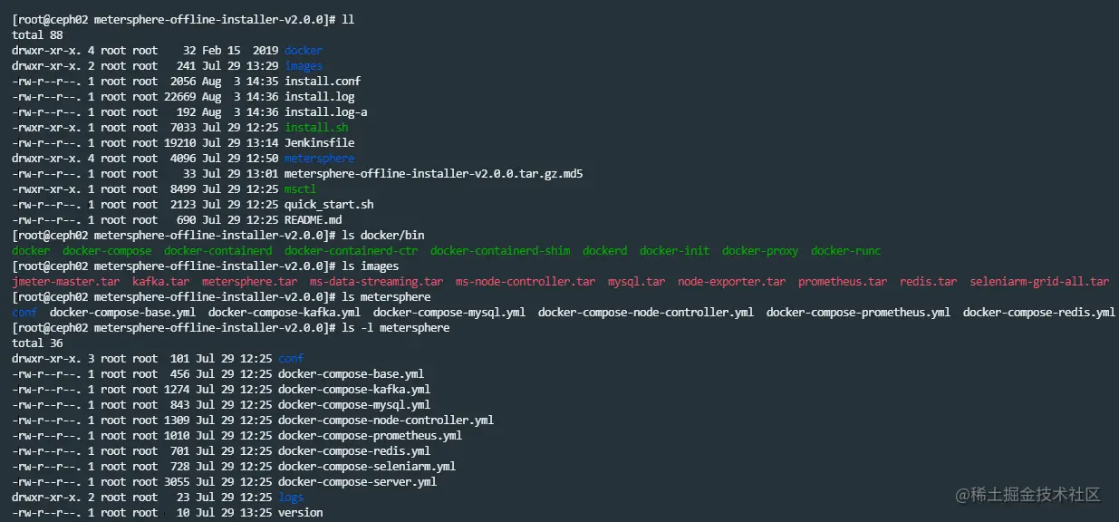Select the green docker-compose binary name
Image resolution: width=1119 pixels, height=522 pixels.
point(107,251)
